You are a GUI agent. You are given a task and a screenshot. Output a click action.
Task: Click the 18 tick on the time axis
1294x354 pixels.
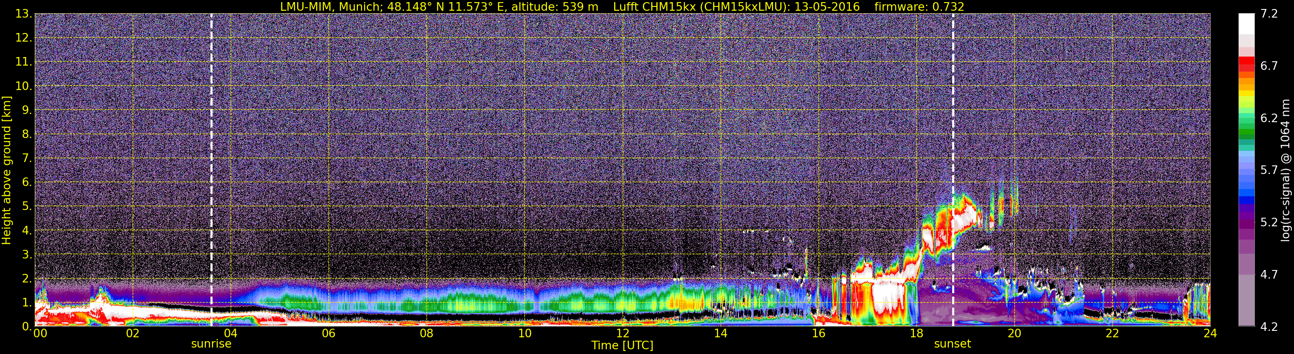pos(916,333)
